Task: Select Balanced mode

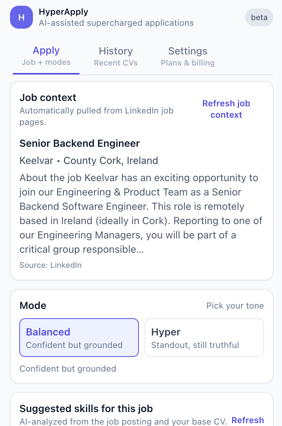Action: [79, 337]
